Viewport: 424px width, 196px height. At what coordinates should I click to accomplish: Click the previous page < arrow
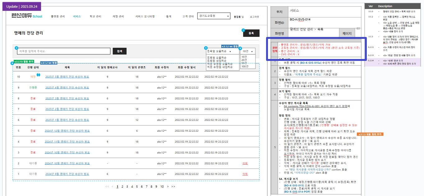point(112,187)
